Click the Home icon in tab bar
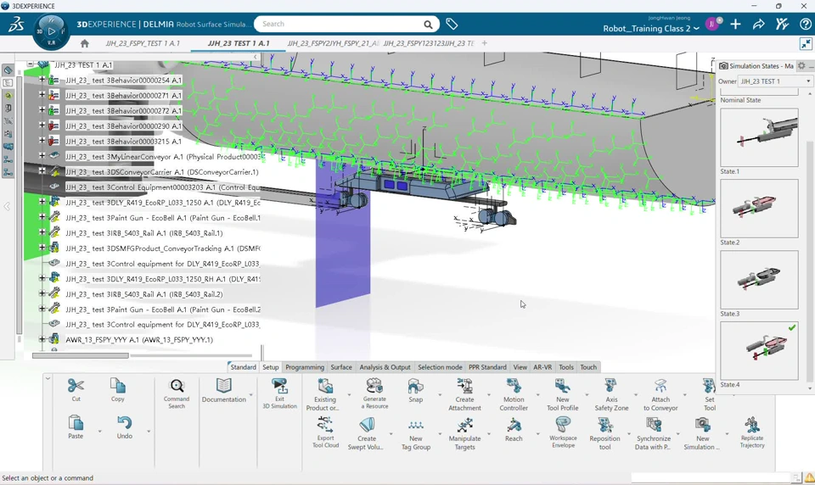The width and height of the screenshot is (815, 485). pos(85,43)
